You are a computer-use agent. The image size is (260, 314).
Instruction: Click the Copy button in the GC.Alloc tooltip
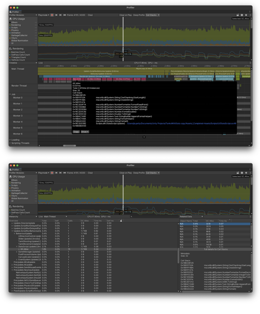[76, 132]
